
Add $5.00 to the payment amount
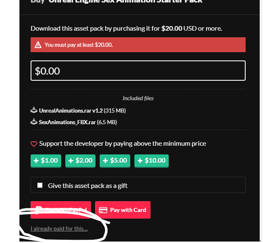(115, 161)
